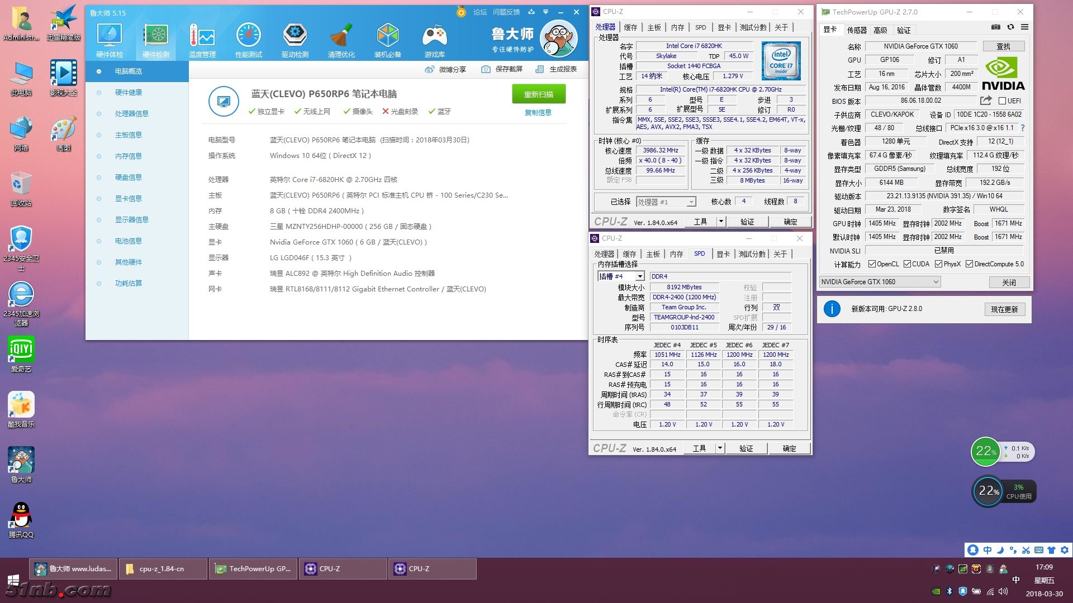Click the green 重新扫描 button
The image size is (1073, 603).
tap(538, 94)
